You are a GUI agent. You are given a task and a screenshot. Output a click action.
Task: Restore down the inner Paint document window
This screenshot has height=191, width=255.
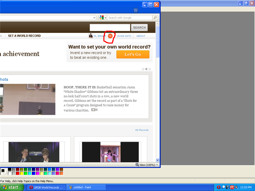pos(246,3)
